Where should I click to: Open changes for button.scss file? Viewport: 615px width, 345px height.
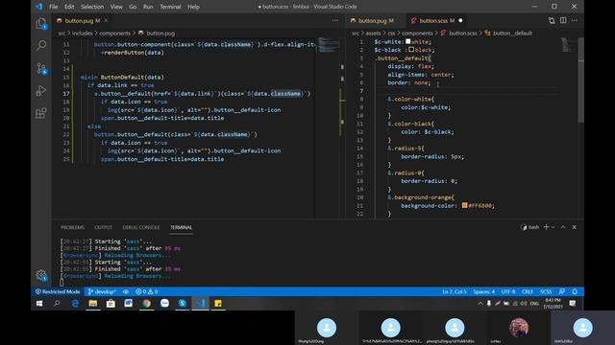(552, 21)
